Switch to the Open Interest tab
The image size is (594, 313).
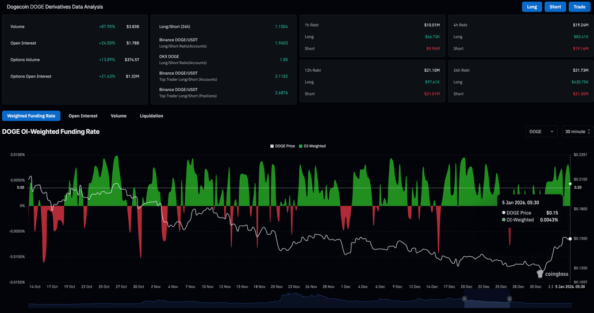[x=83, y=116]
